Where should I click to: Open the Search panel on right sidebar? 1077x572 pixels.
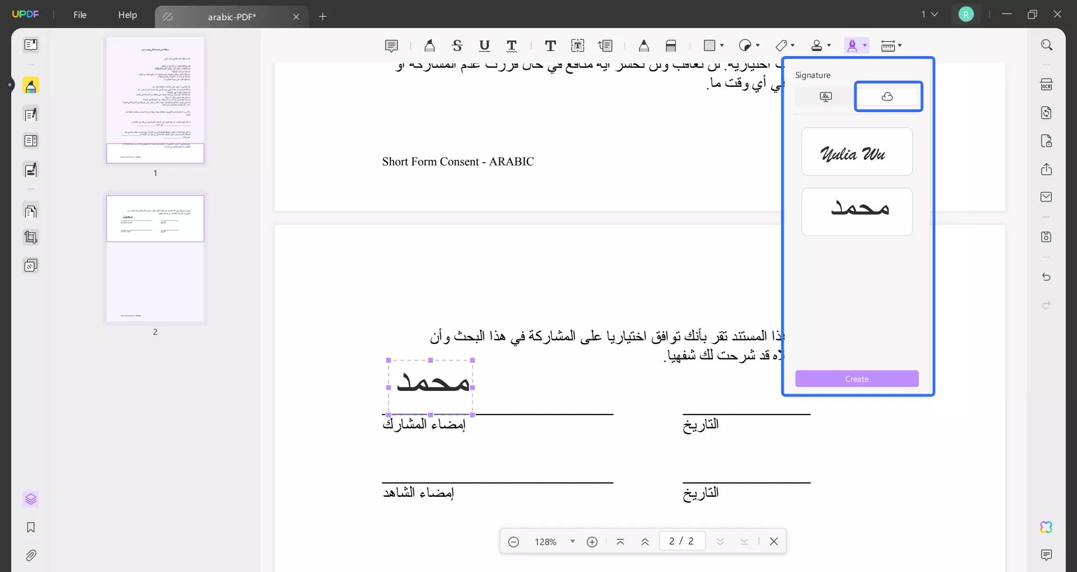tap(1047, 44)
